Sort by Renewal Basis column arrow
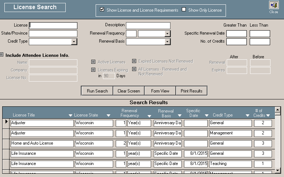The height and width of the screenshot is (177, 284). coord(180,115)
